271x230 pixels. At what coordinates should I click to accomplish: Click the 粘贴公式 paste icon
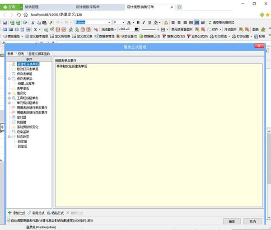pyautogui.click(x=49, y=212)
